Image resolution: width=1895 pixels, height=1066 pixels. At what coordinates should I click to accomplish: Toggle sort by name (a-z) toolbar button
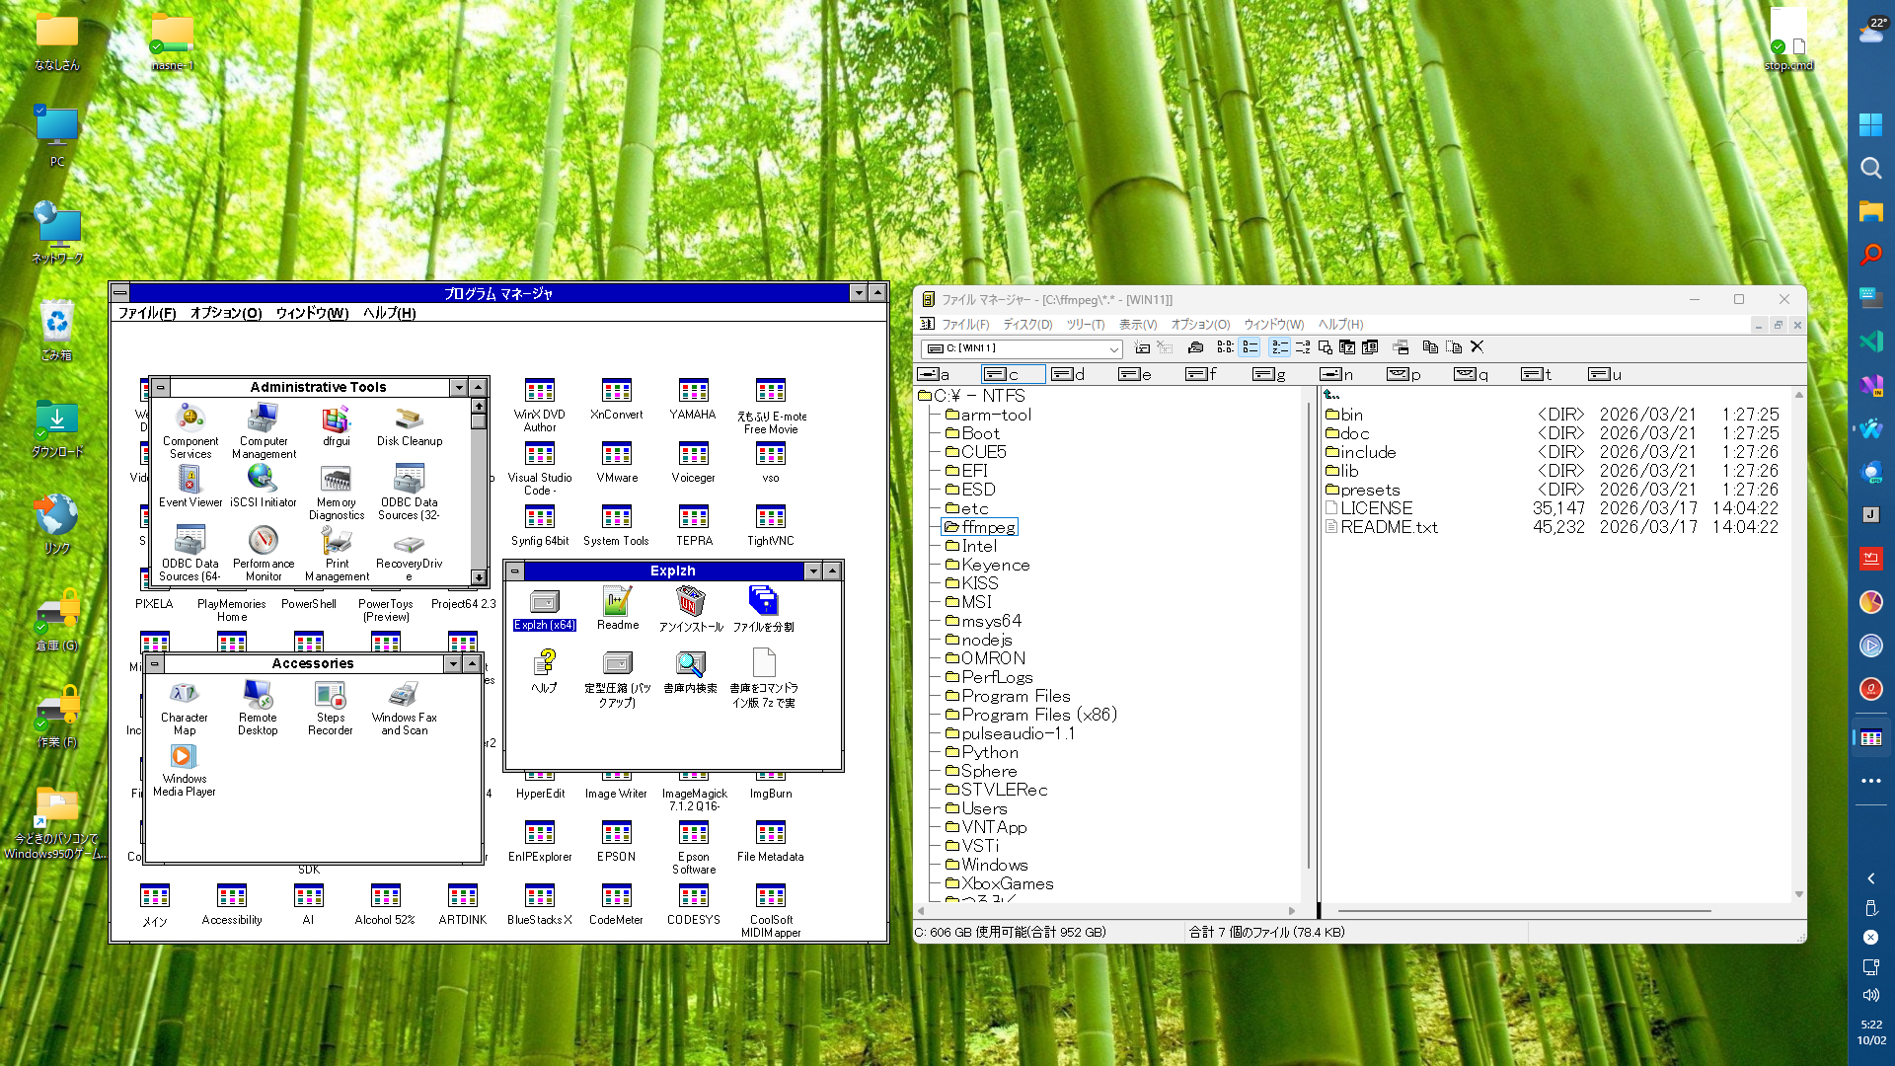coord(1279,347)
